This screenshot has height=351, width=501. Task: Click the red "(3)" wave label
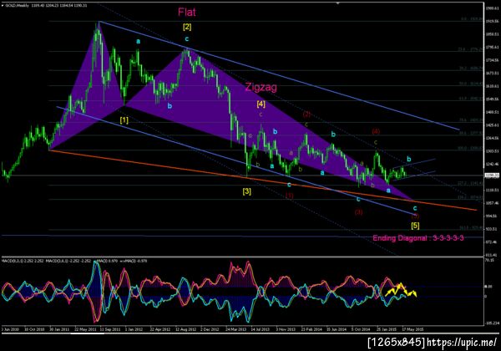[x=358, y=212]
